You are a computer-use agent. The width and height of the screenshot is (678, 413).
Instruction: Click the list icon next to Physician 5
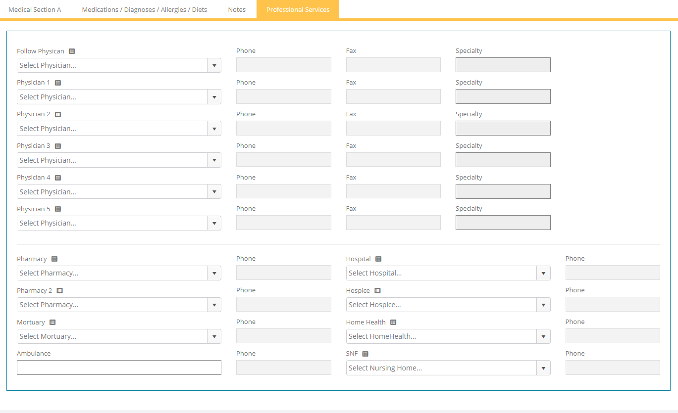click(58, 209)
